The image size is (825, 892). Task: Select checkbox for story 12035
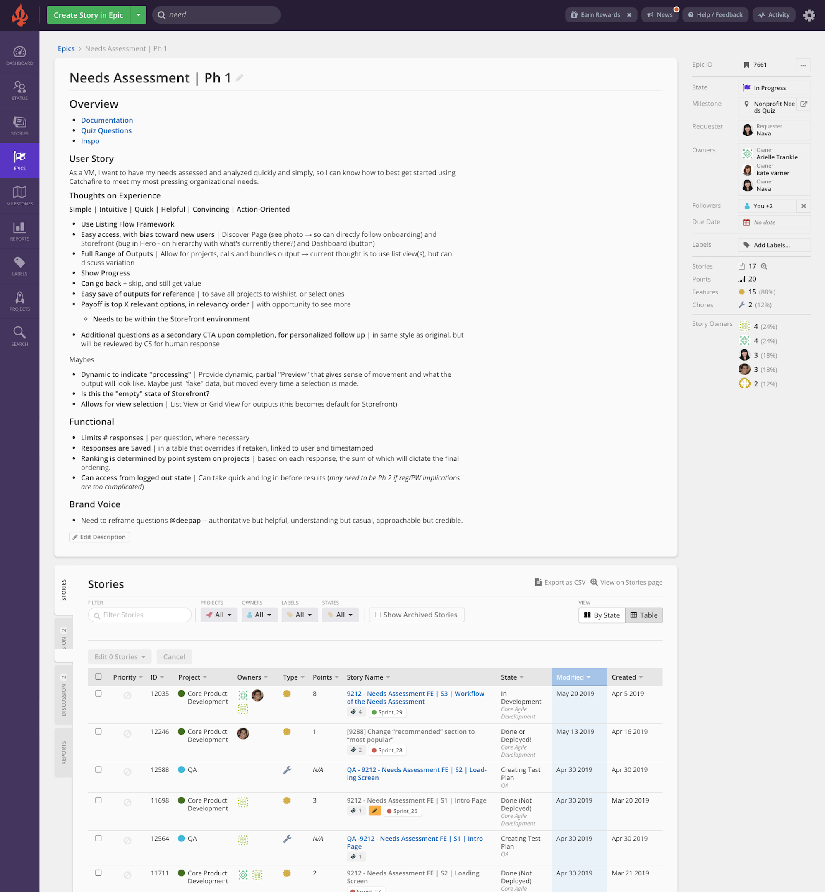[x=98, y=693]
